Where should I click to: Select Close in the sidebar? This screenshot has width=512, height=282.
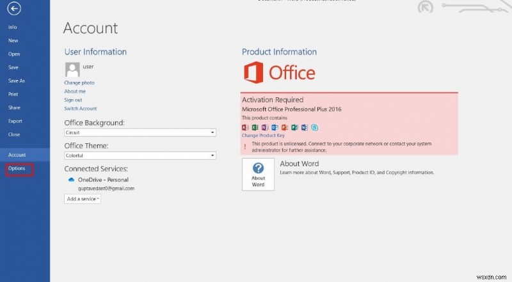coord(14,134)
